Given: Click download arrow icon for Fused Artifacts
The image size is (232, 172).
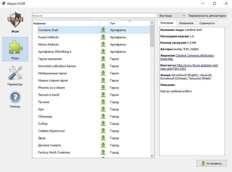Looking at the screenshot, I should click(x=103, y=37).
